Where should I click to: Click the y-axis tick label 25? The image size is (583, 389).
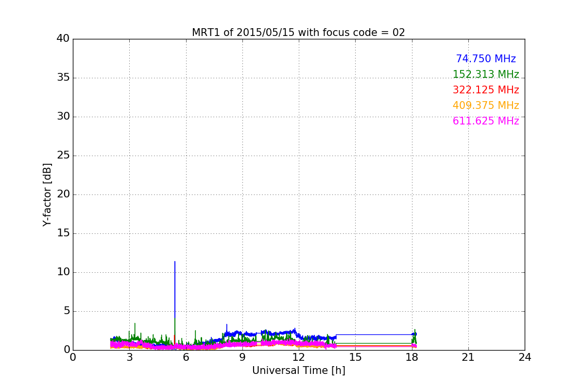click(63, 156)
